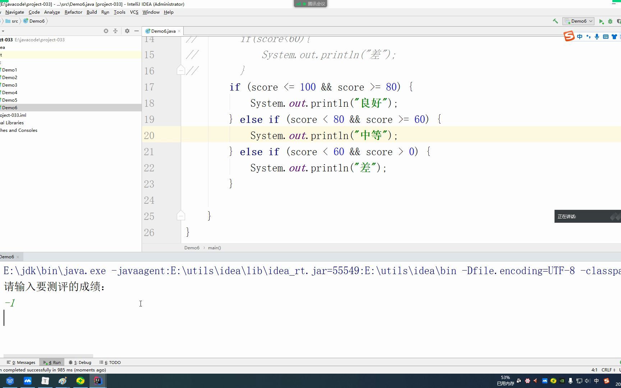Click the volume speaker tray icon
The width and height of the screenshot is (621, 388).
(588, 381)
